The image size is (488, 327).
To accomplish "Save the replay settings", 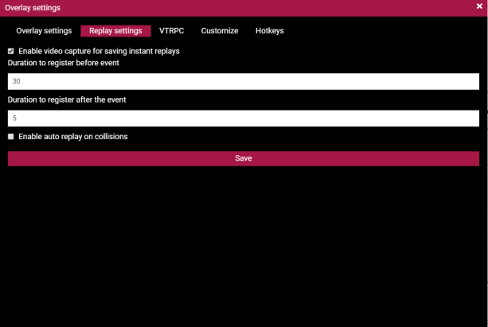I will coord(244,158).
